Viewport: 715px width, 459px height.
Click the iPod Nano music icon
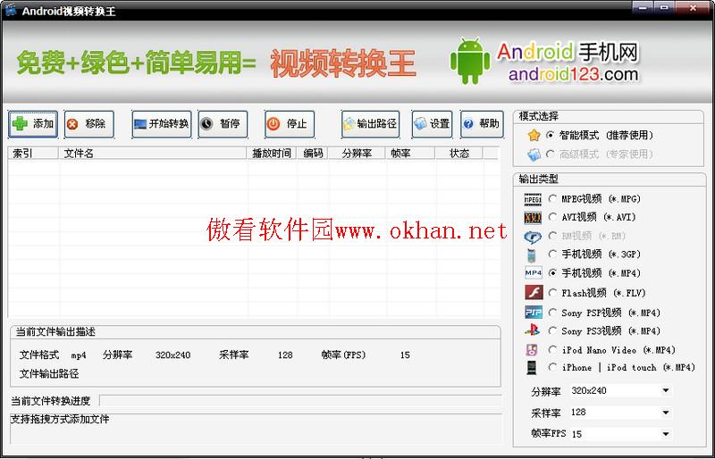[532, 350]
